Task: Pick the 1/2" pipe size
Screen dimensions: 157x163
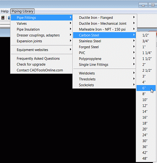Action: click(146, 35)
